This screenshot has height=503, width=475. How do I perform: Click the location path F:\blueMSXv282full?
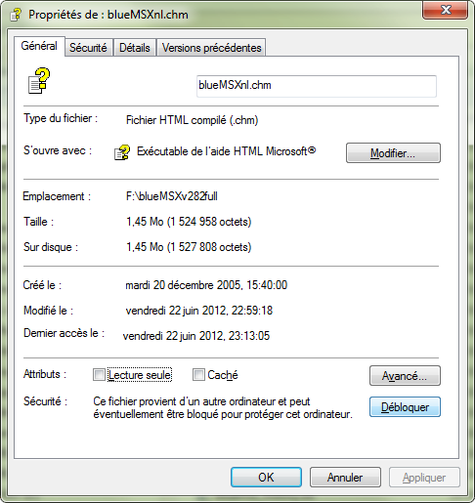pos(172,196)
